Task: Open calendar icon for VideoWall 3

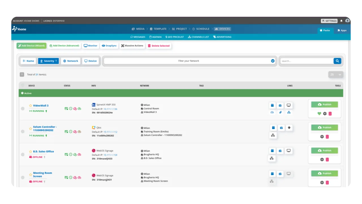Action: (x=272, y=105)
